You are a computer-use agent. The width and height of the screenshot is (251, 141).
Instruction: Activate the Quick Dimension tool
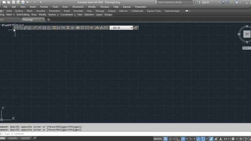pos(55,28)
